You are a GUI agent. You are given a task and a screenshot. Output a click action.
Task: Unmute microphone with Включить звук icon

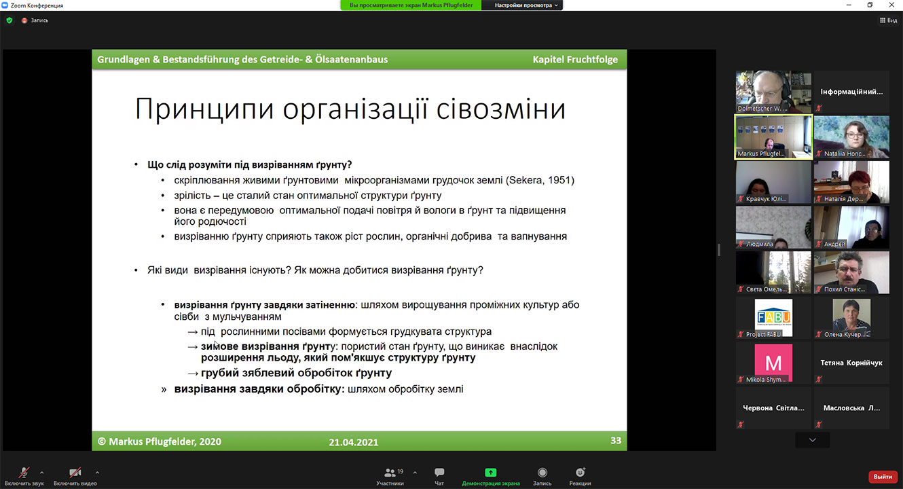click(x=24, y=473)
